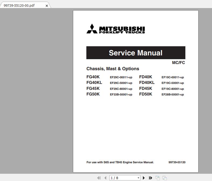The width and height of the screenshot is (212, 181).
Task: Click model name FG50K
Action: [x=93, y=94]
